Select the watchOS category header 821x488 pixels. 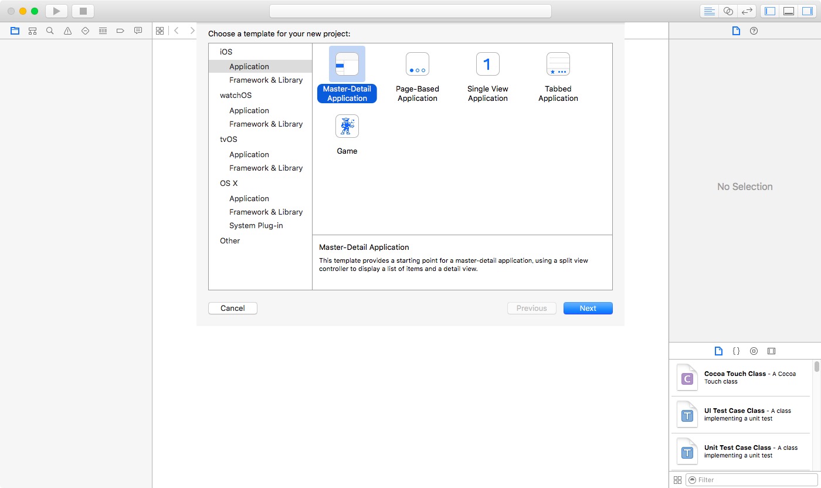[x=236, y=95]
